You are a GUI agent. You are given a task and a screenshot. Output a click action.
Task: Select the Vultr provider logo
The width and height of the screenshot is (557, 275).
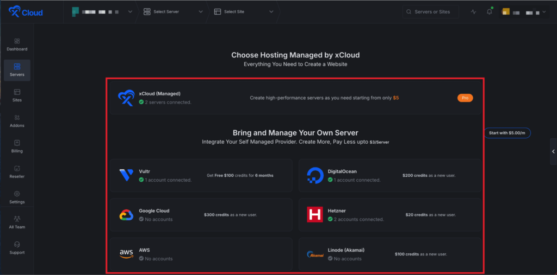click(126, 175)
